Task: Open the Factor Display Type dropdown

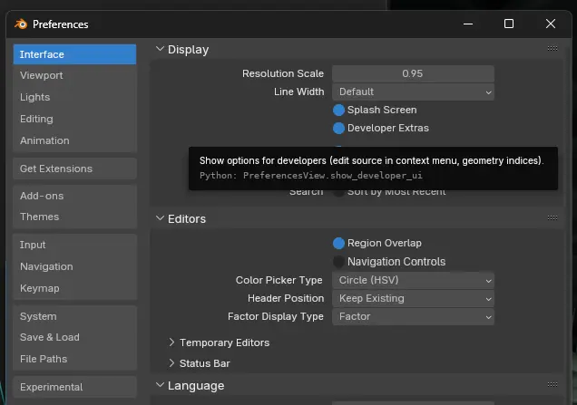Action: (x=413, y=317)
